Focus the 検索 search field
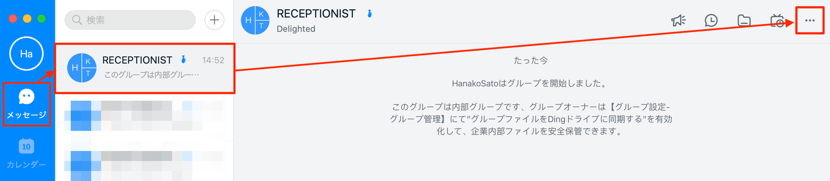The image size is (830, 181). pyautogui.click(x=136, y=20)
